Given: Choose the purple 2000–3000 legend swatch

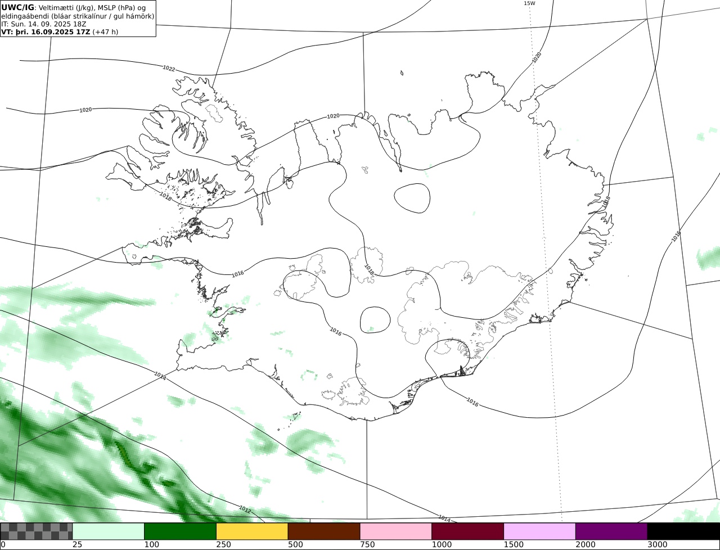Looking at the screenshot, I should [x=611, y=531].
